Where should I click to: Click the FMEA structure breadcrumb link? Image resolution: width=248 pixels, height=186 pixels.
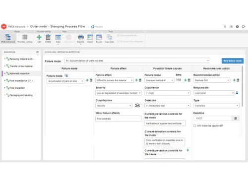click(x=16, y=27)
